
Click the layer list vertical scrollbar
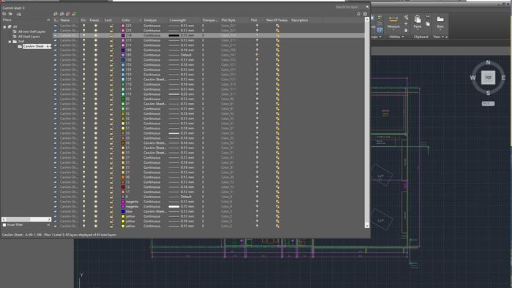tap(366, 122)
